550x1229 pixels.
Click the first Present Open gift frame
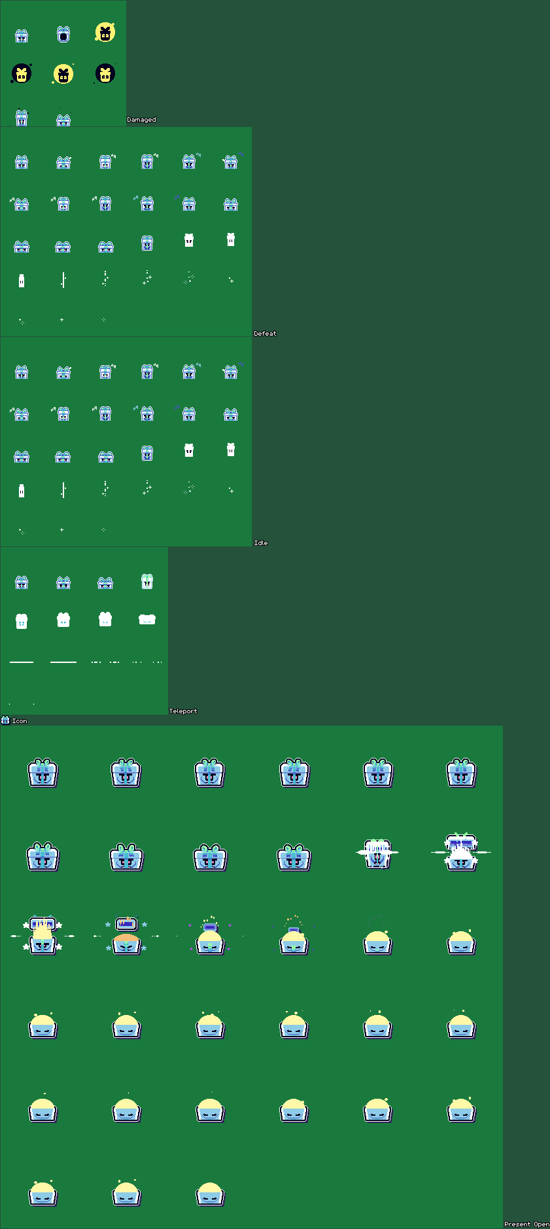click(43, 773)
